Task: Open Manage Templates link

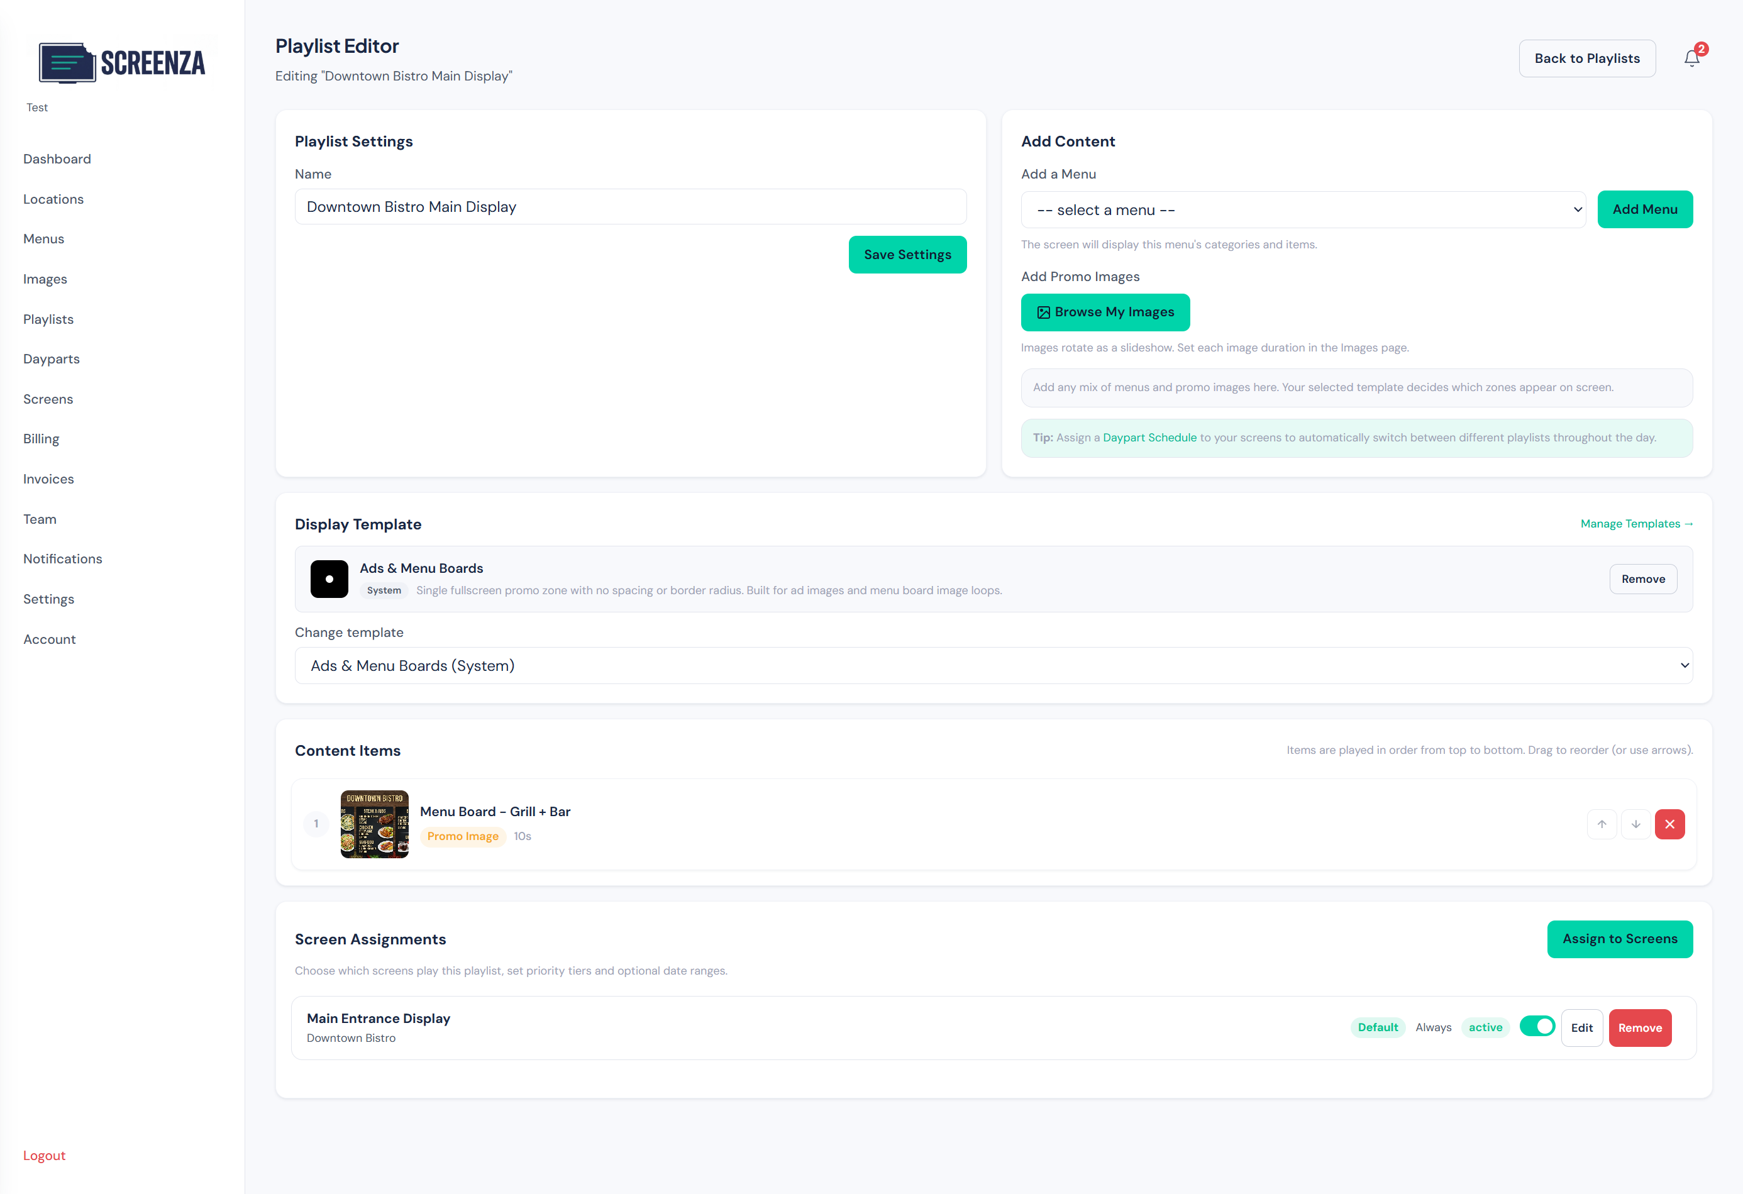Action: (1635, 524)
